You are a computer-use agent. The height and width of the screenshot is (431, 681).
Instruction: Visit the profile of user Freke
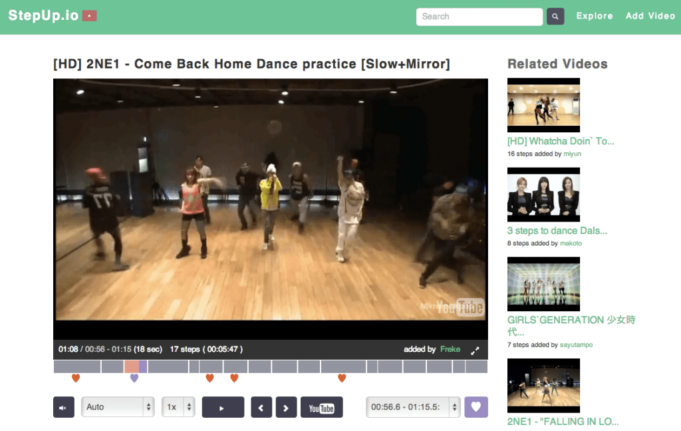[x=450, y=349]
